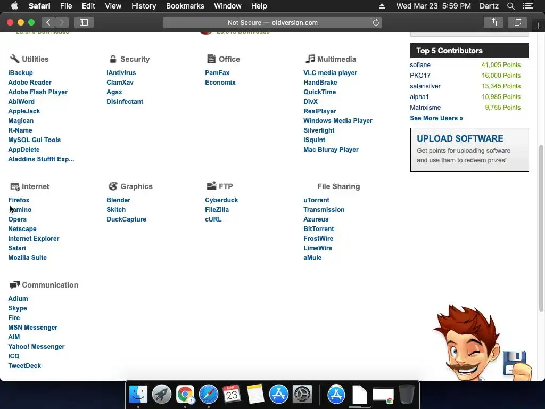Click the Internet category icon
This screenshot has height=409, width=545.
[14, 186]
